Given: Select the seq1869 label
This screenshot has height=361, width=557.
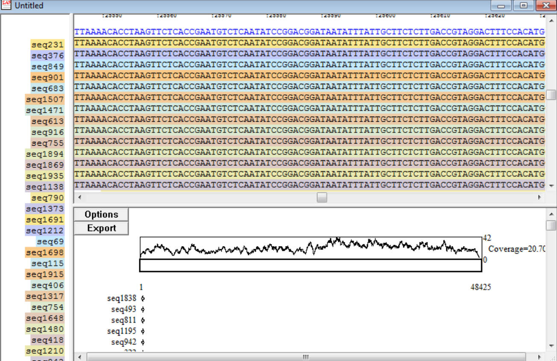Looking at the screenshot, I should coord(45,165).
